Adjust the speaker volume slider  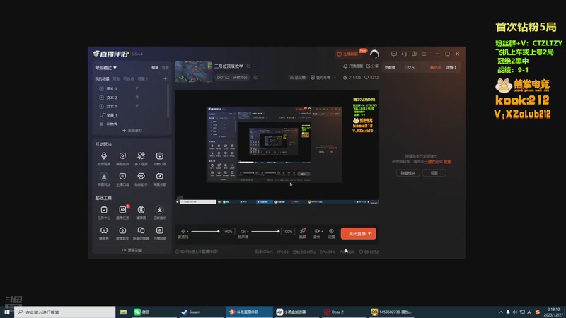[266, 232]
